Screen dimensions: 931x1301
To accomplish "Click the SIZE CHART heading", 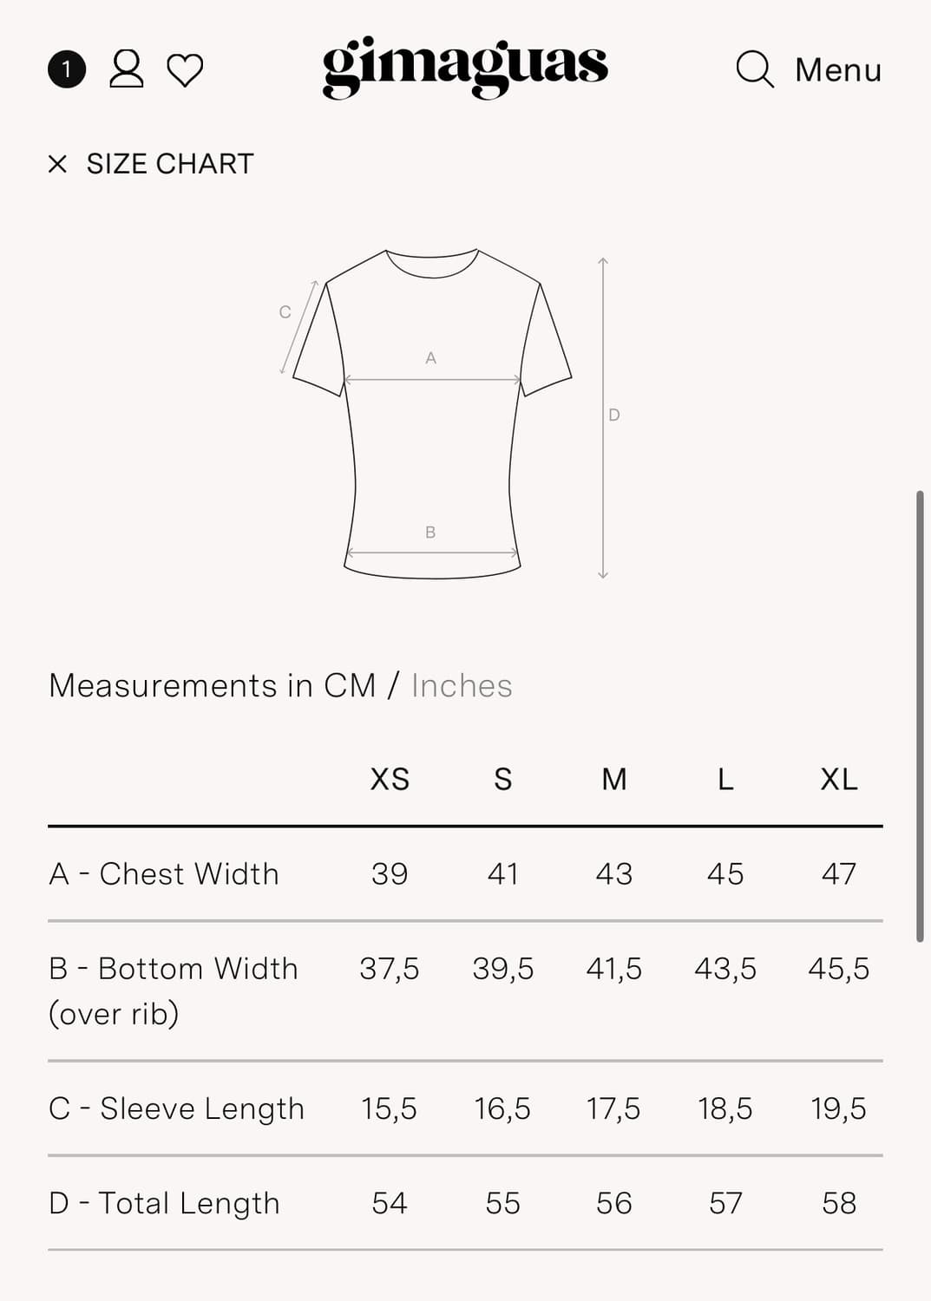I will (170, 164).
